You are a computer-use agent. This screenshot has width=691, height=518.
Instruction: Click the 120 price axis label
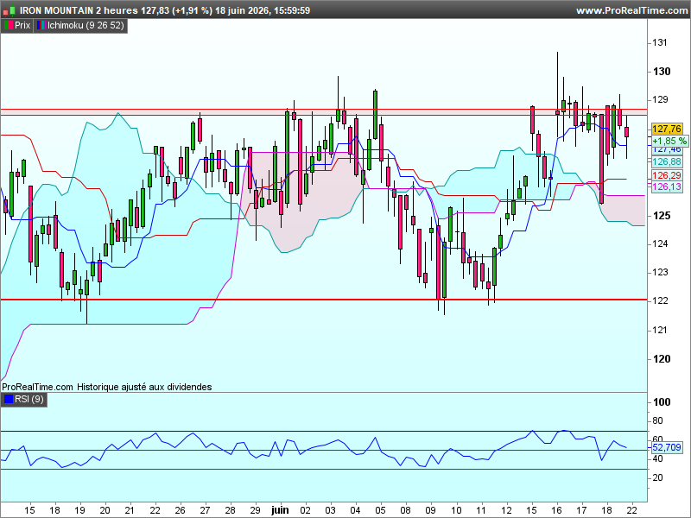662,359
